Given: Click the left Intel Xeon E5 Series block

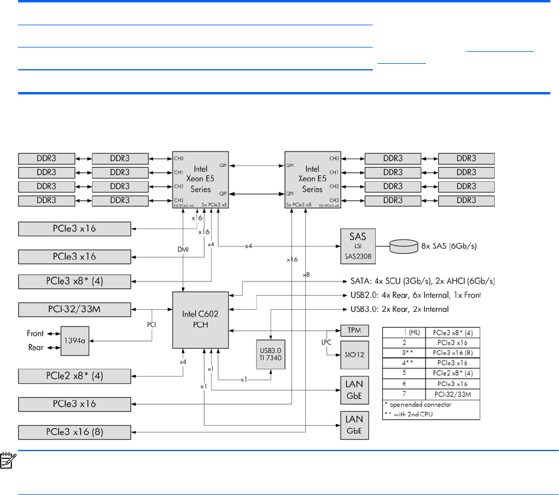Looking at the screenshot, I should click(x=200, y=180).
